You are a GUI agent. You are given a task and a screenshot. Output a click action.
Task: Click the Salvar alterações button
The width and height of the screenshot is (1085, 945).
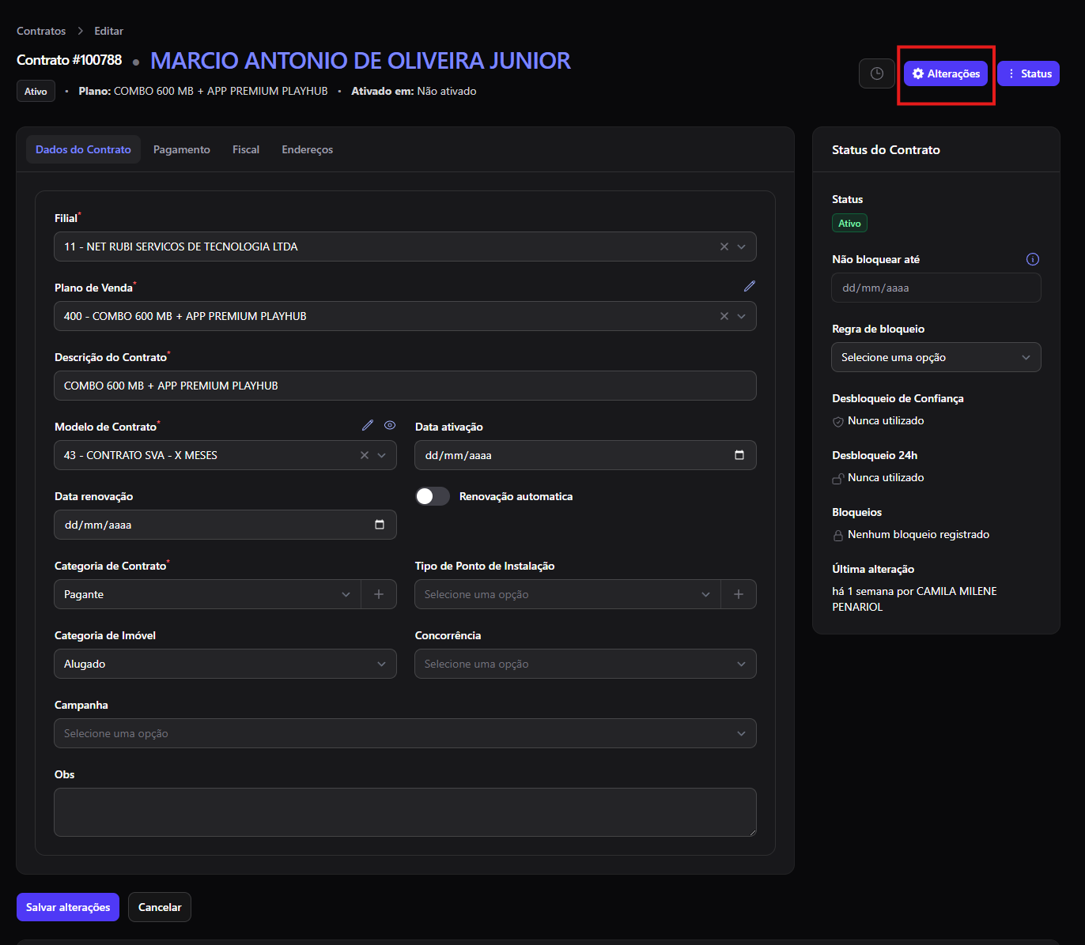point(68,907)
